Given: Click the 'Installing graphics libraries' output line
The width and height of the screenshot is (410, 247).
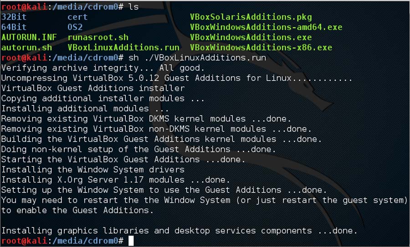Looking at the screenshot, I should (179, 231).
